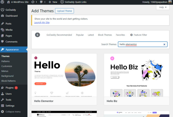This screenshot has height=117, width=173.
Task: Click the Hello Elementor theme name
Action: 44,101
